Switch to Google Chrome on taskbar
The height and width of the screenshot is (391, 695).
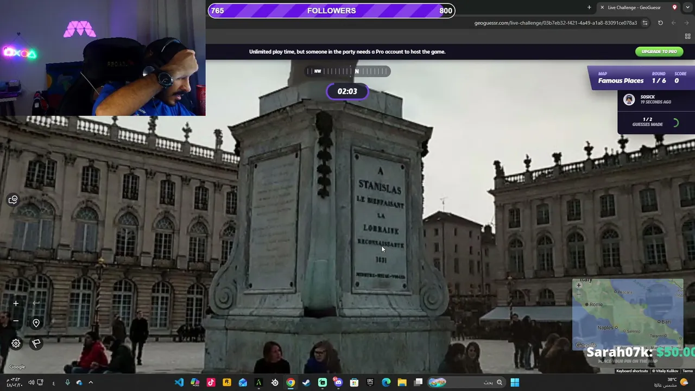290,382
